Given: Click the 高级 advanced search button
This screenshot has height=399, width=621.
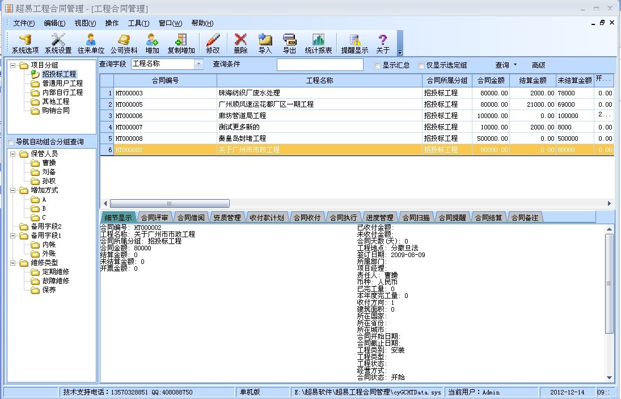Looking at the screenshot, I should (538, 65).
